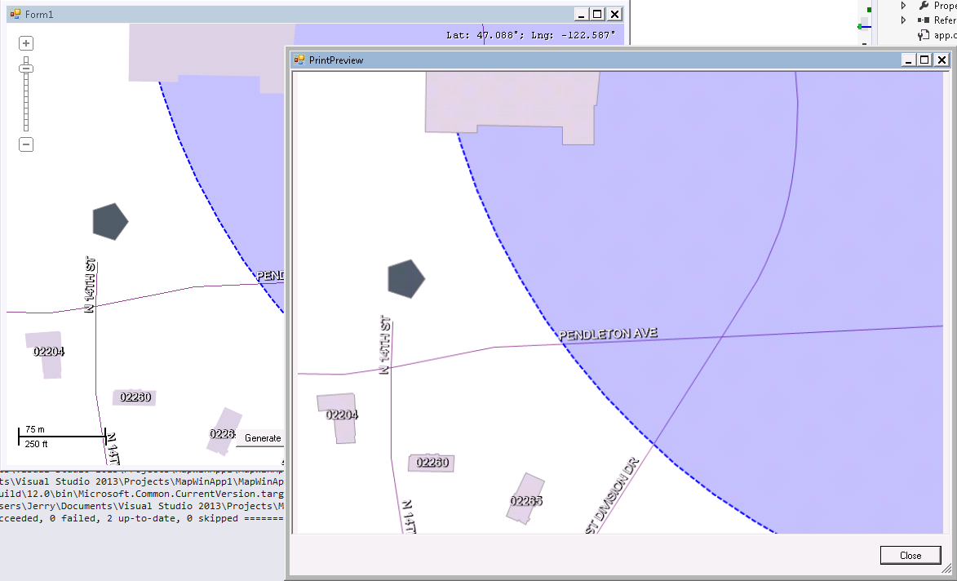
Task: Expand the Properties node in Solution Explorer
Action: click(905, 6)
